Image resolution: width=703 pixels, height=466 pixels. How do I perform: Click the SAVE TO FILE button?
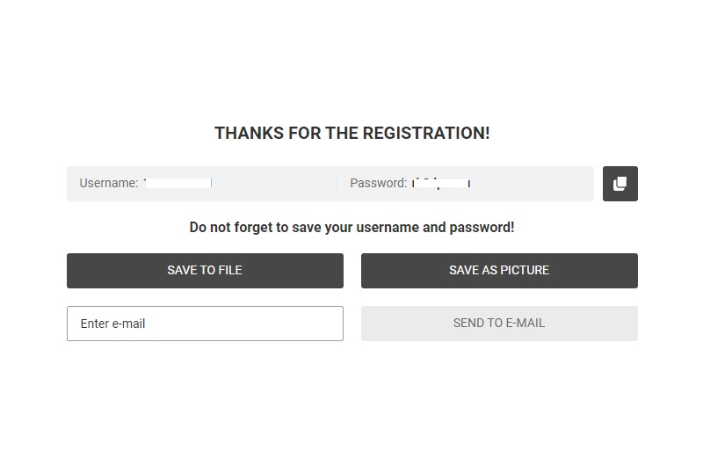(x=205, y=271)
